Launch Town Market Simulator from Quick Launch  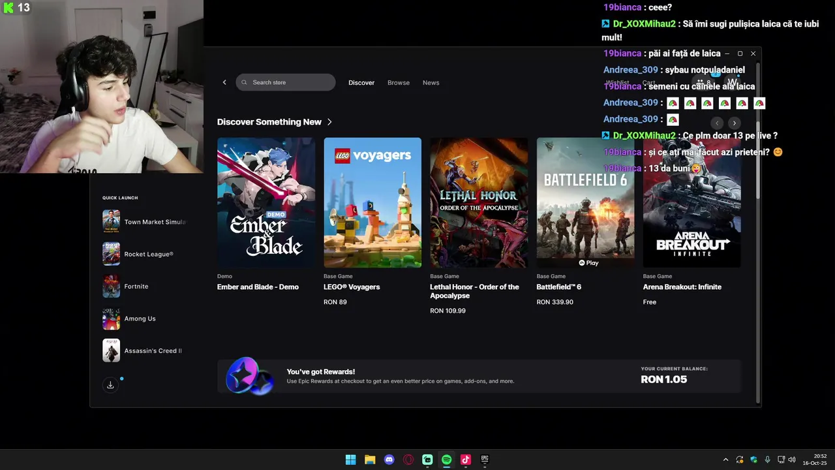pos(145,222)
